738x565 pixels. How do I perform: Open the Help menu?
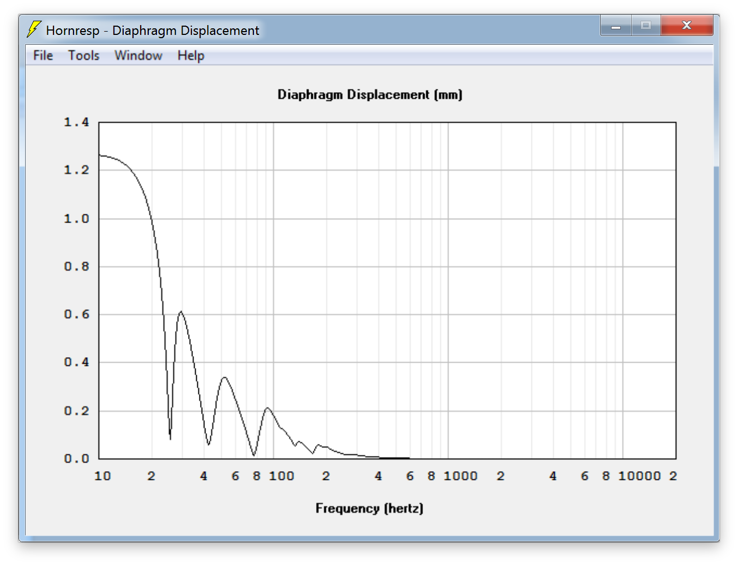click(191, 56)
